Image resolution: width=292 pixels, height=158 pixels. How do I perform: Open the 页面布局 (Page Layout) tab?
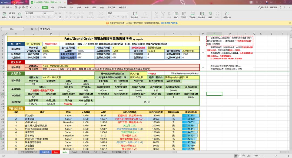click(62, 8)
